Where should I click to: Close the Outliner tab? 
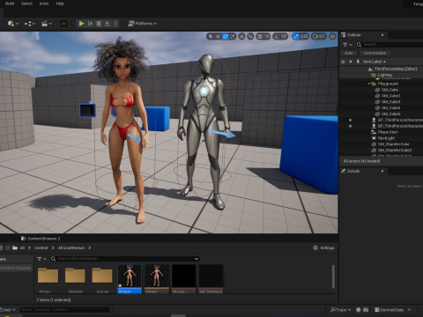tap(382, 35)
